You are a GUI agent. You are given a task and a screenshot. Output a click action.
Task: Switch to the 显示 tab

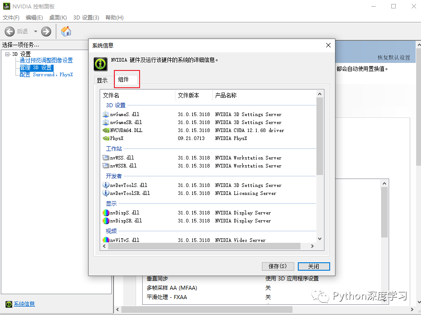(x=102, y=80)
